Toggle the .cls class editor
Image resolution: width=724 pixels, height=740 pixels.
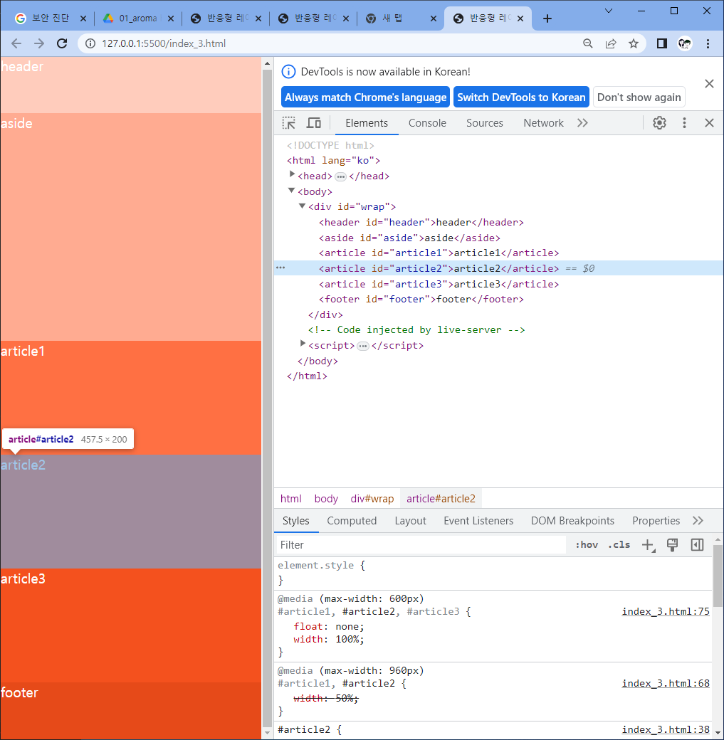pyautogui.click(x=619, y=544)
